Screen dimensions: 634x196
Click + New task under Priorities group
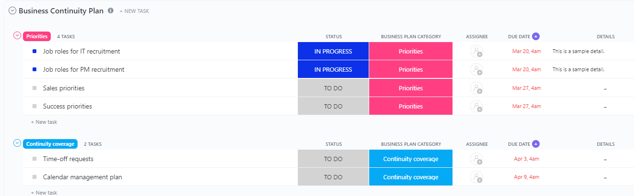[44, 122]
